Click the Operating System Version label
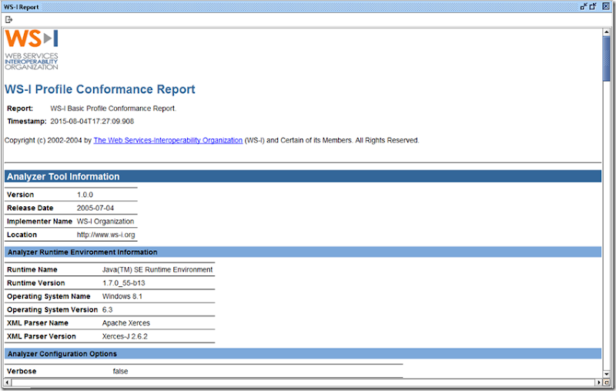Image resolution: width=616 pixels, height=391 pixels. 52,309
